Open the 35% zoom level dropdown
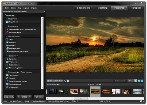 (136, 81)
